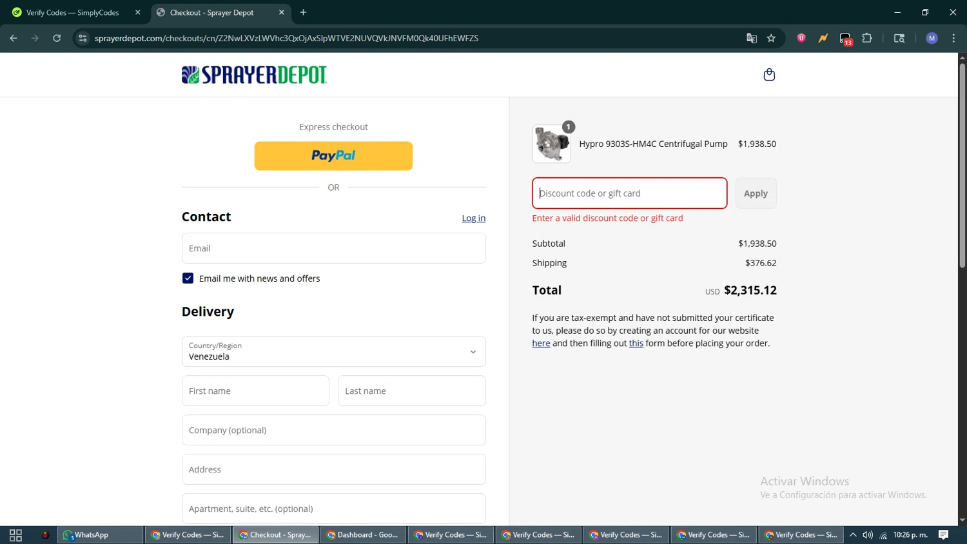Close the Verify Codes tab
Screen dimensions: 967x544
click(x=137, y=12)
